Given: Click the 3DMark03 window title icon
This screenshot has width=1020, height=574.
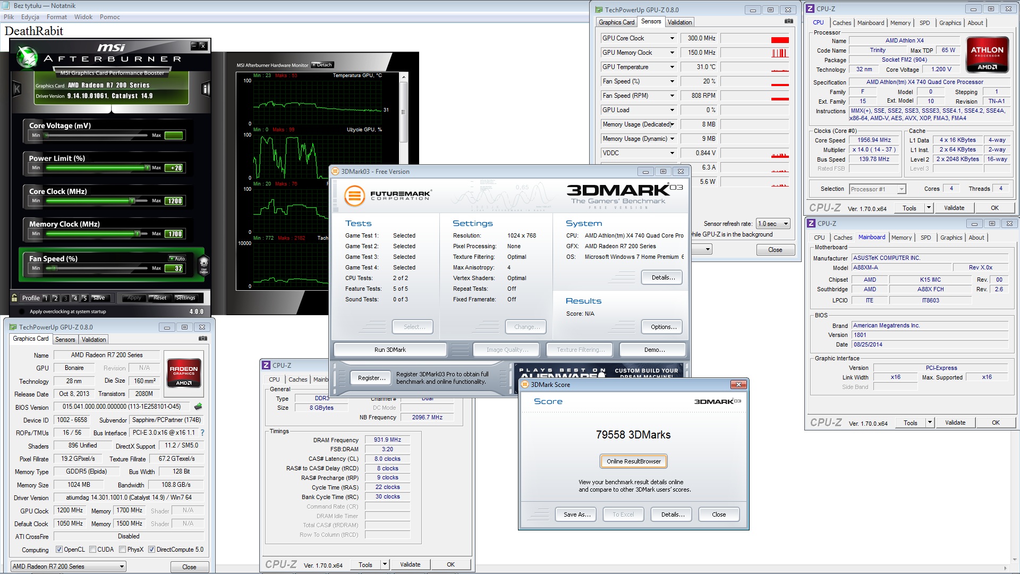Looking at the screenshot, I should pyautogui.click(x=335, y=171).
